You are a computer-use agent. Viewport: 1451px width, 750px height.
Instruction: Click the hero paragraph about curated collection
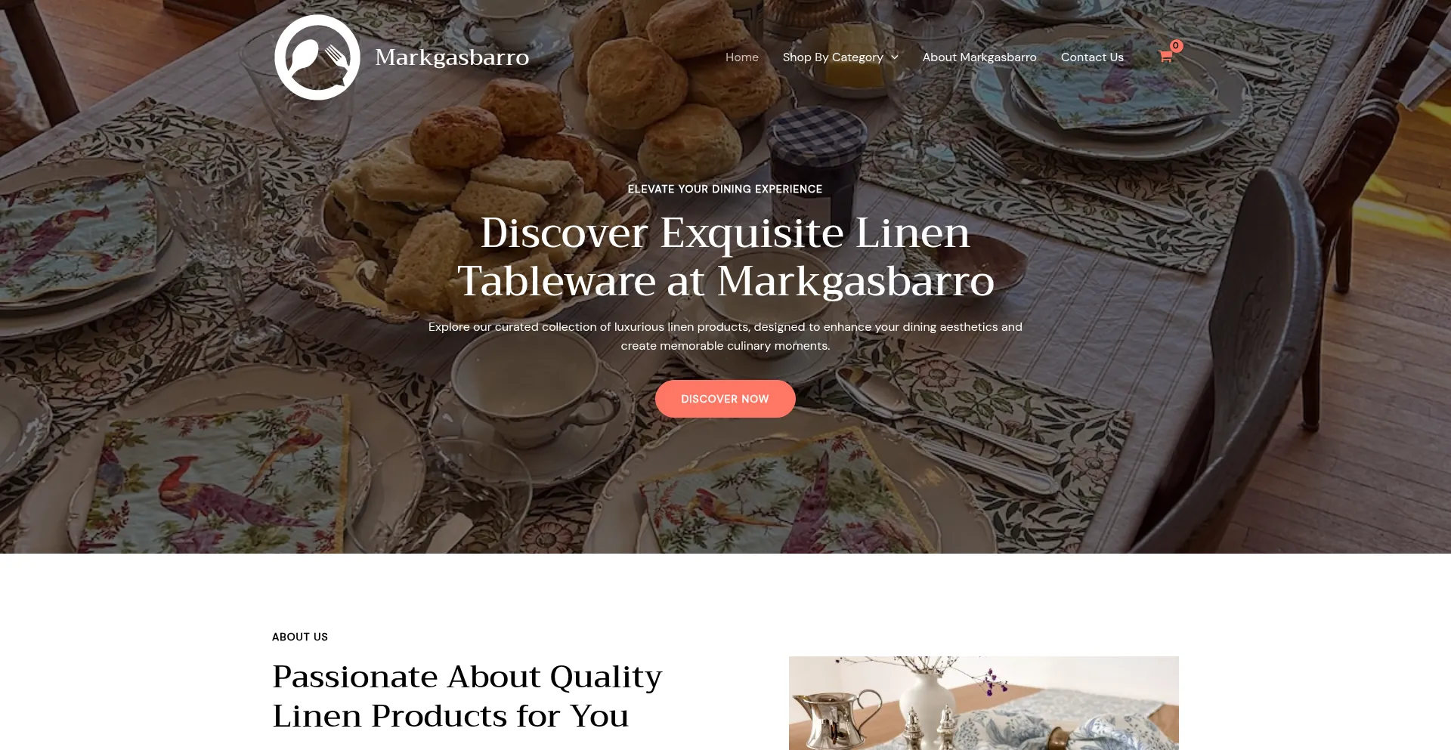tap(725, 336)
